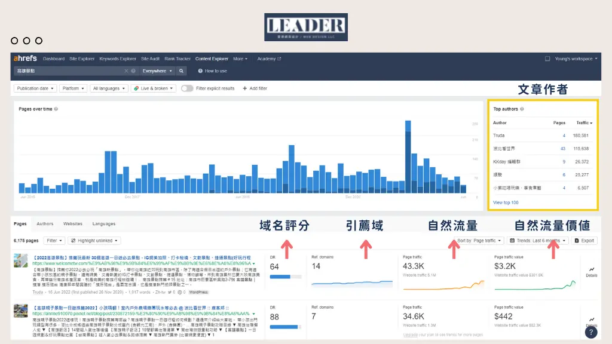
Task: Open the Highlight unlinked dropdown
Action: coord(94,241)
